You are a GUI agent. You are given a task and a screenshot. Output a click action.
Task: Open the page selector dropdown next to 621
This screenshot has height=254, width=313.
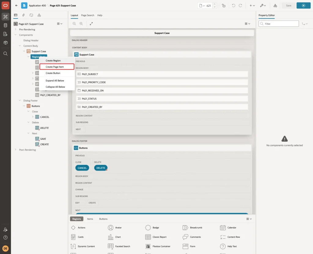click(x=202, y=5)
